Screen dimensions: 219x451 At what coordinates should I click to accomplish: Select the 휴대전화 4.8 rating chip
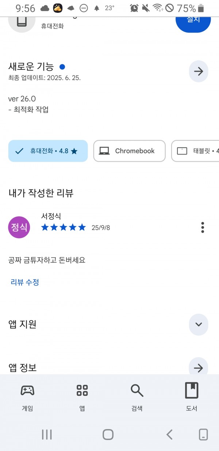click(x=48, y=151)
